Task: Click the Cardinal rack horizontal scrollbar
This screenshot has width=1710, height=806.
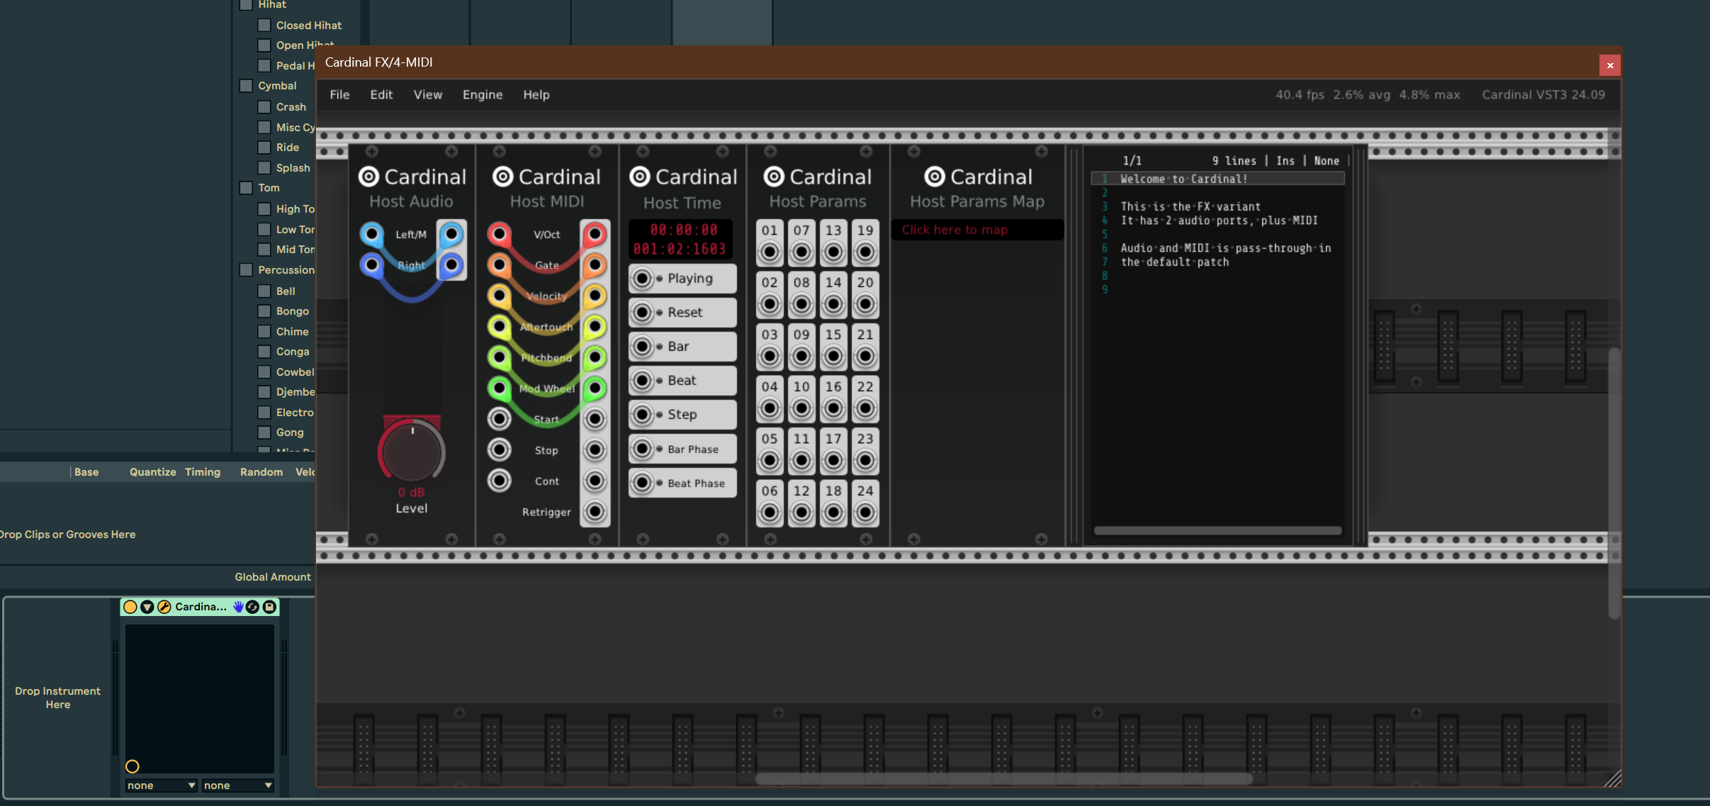Action: pos(1003,779)
